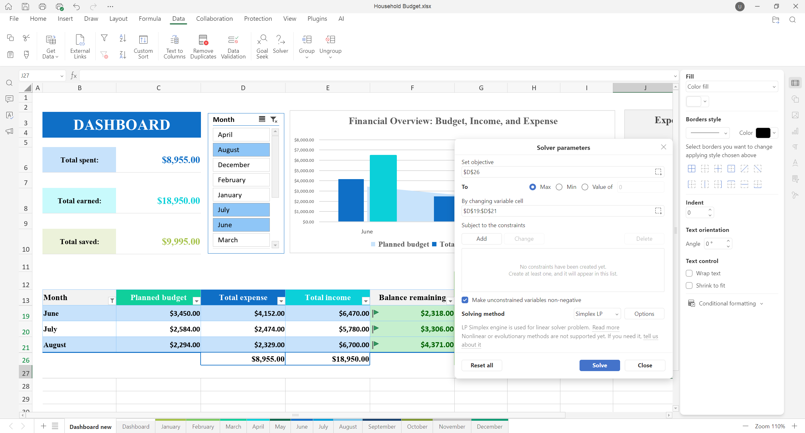Select the cell range picker for Set objective
This screenshot has width=805, height=433.
pos(658,172)
